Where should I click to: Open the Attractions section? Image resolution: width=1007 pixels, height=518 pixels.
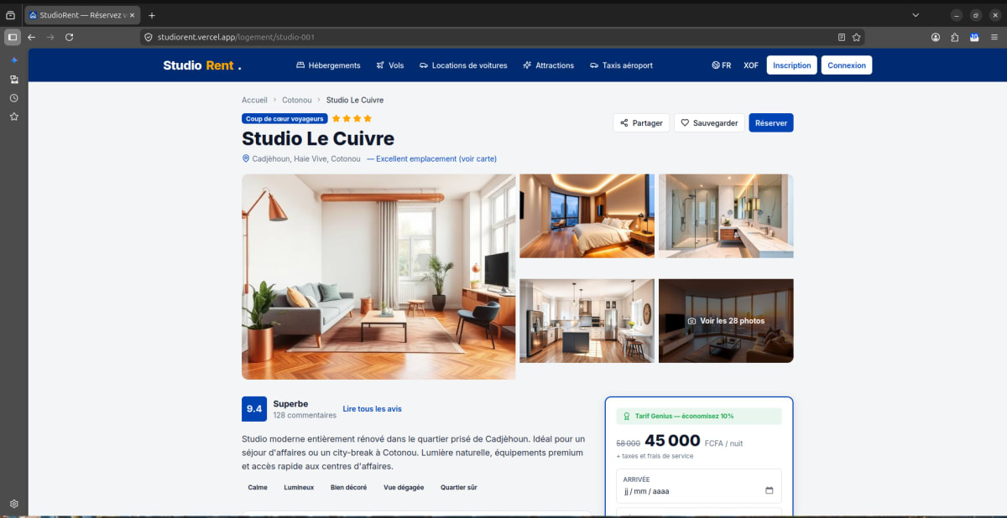[548, 65]
